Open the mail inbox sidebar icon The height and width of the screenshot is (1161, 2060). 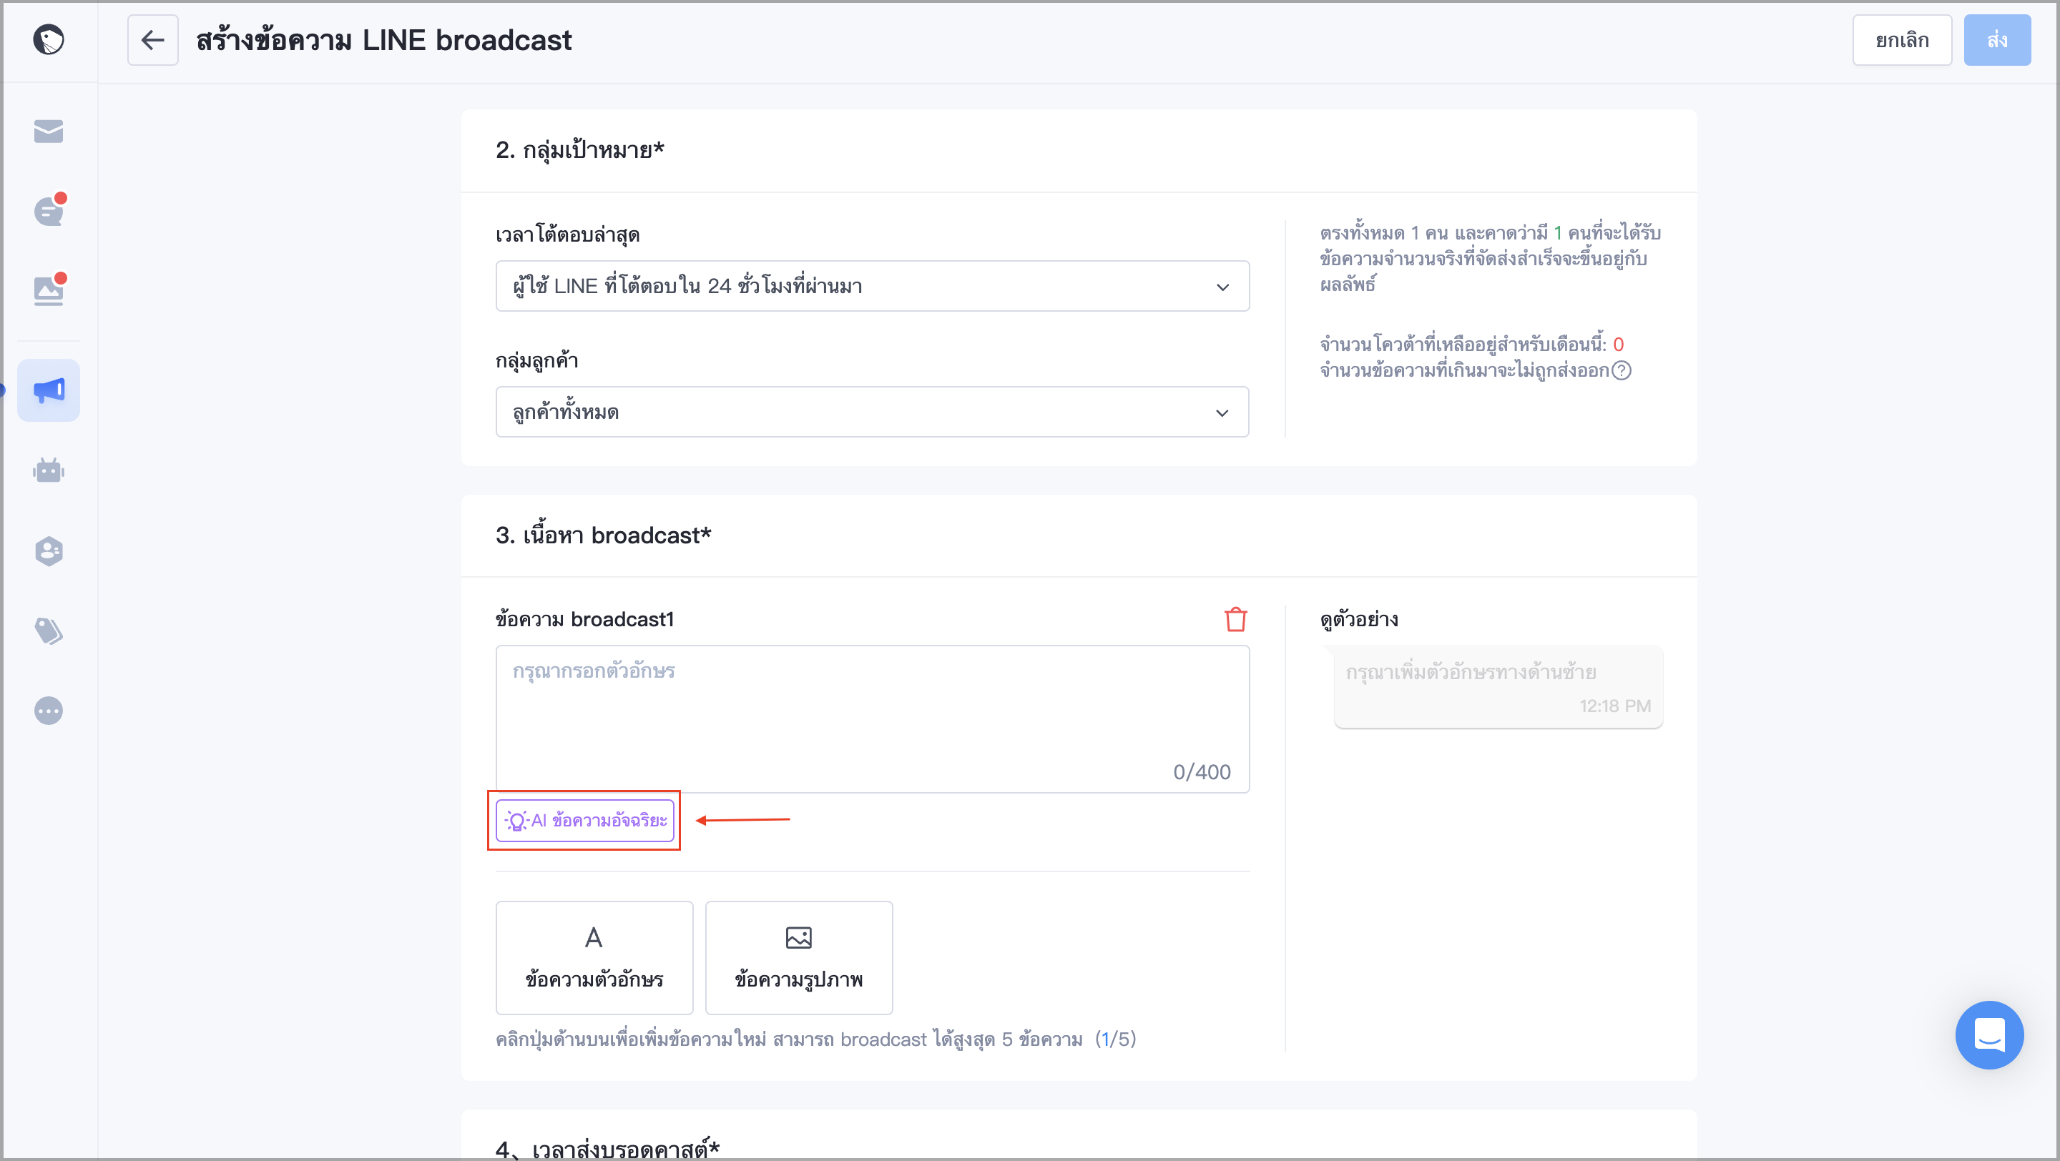49,131
